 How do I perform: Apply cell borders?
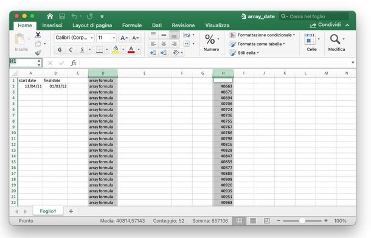[99, 50]
